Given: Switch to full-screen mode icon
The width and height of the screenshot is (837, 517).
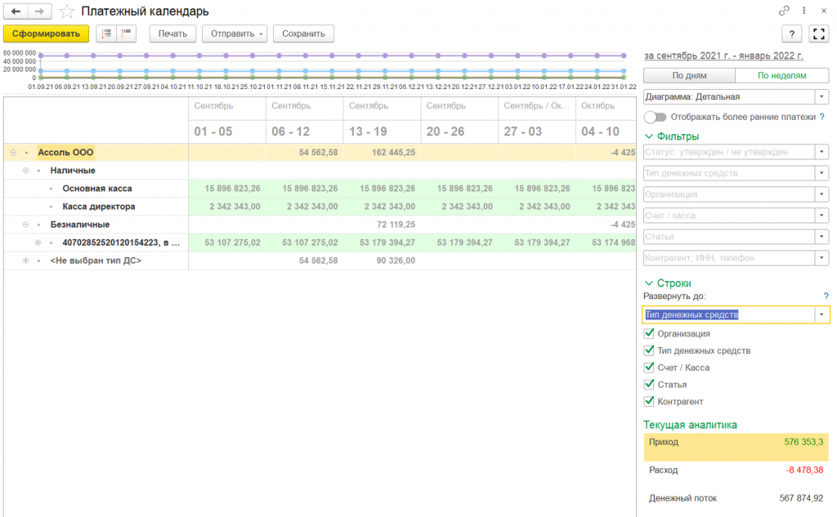Looking at the screenshot, I should pyautogui.click(x=819, y=33).
